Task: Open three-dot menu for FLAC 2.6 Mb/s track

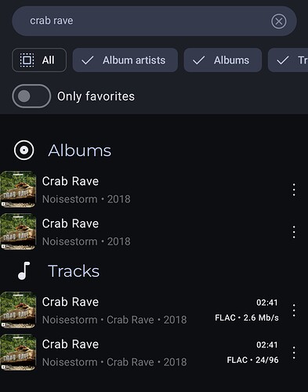Action: pos(294,310)
